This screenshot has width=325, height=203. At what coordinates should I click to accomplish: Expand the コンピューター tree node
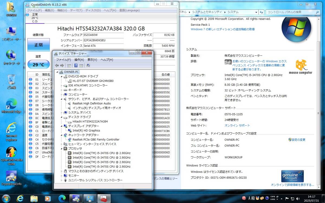tap(61, 94)
